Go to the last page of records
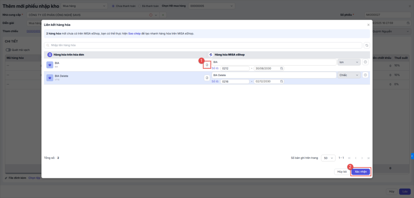Image resolution: width=414 pixels, height=198 pixels. coord(368,158)
